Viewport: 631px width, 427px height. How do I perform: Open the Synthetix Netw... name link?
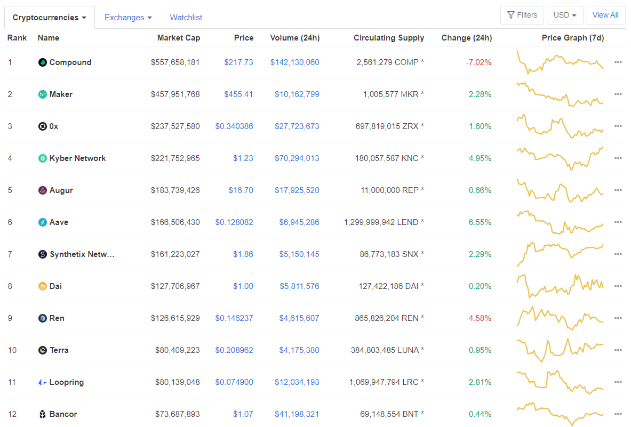pos(82,254)
